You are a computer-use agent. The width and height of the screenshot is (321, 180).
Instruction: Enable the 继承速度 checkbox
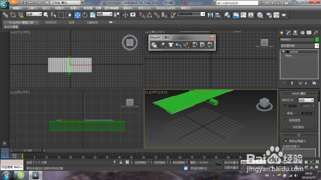tap(285, 120)
